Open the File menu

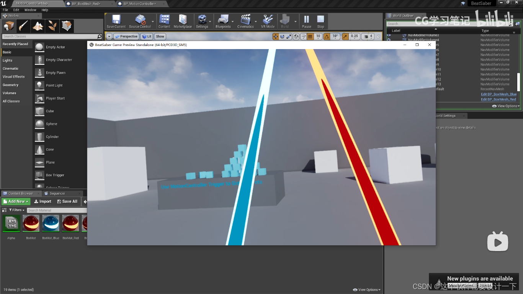tap(5, 10)
